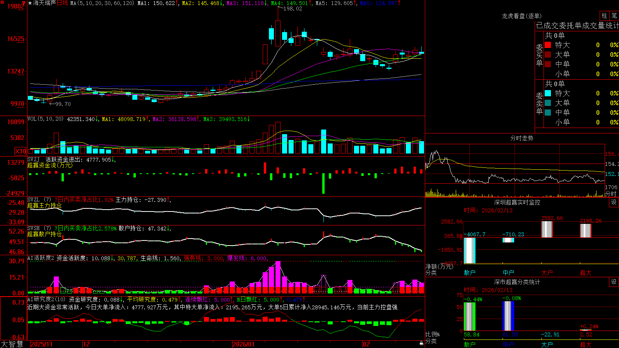Click the 委卖单 section label

(539, 104)
